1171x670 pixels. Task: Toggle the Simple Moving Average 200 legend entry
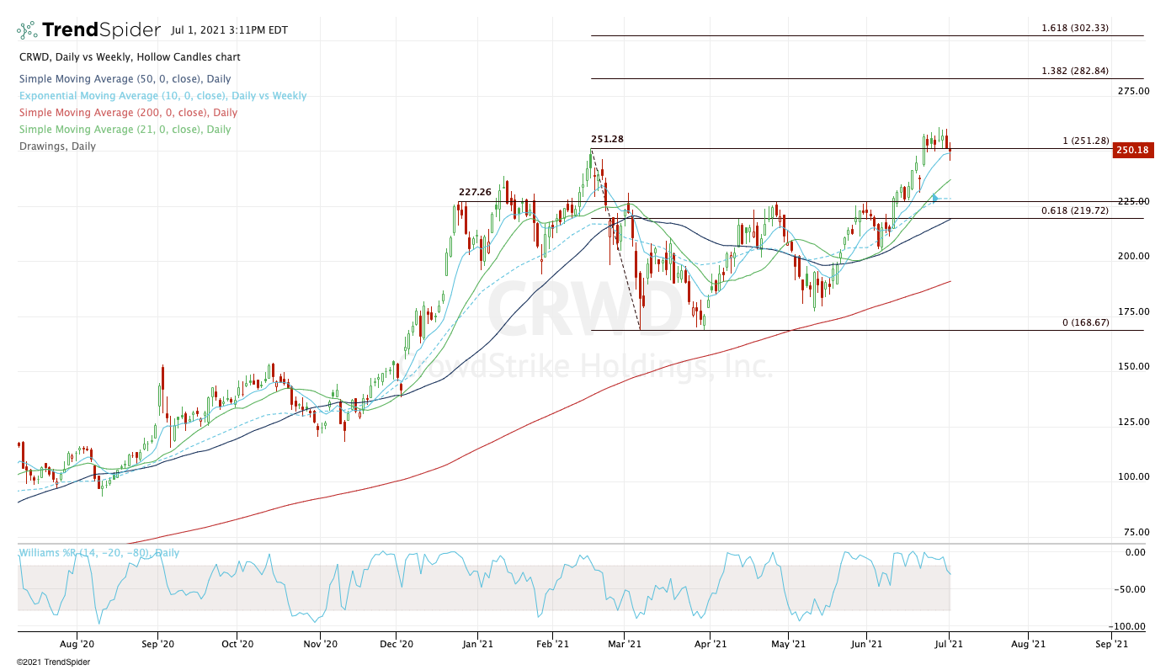(x=127, y=113)
